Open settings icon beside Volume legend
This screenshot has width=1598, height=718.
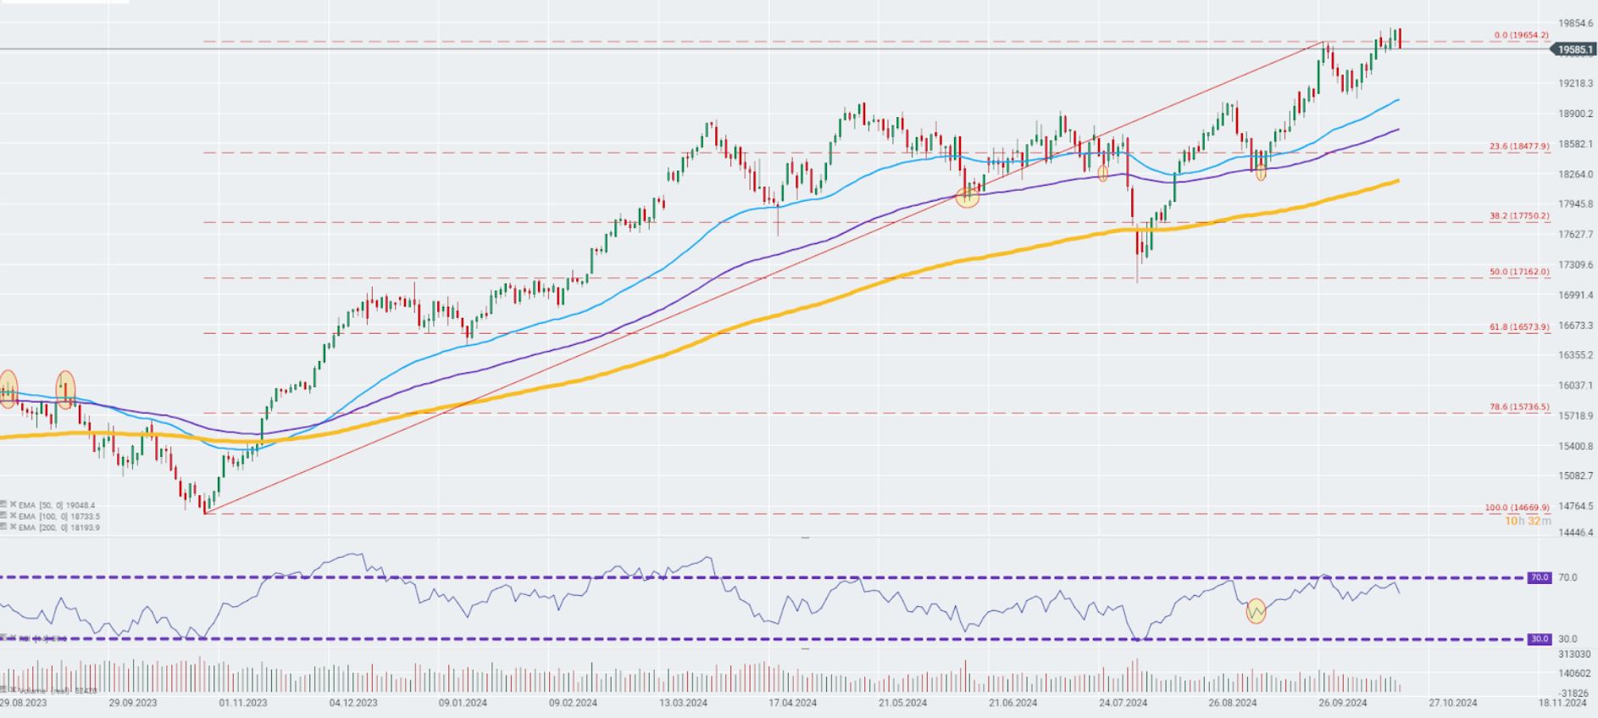click(3, 690)
